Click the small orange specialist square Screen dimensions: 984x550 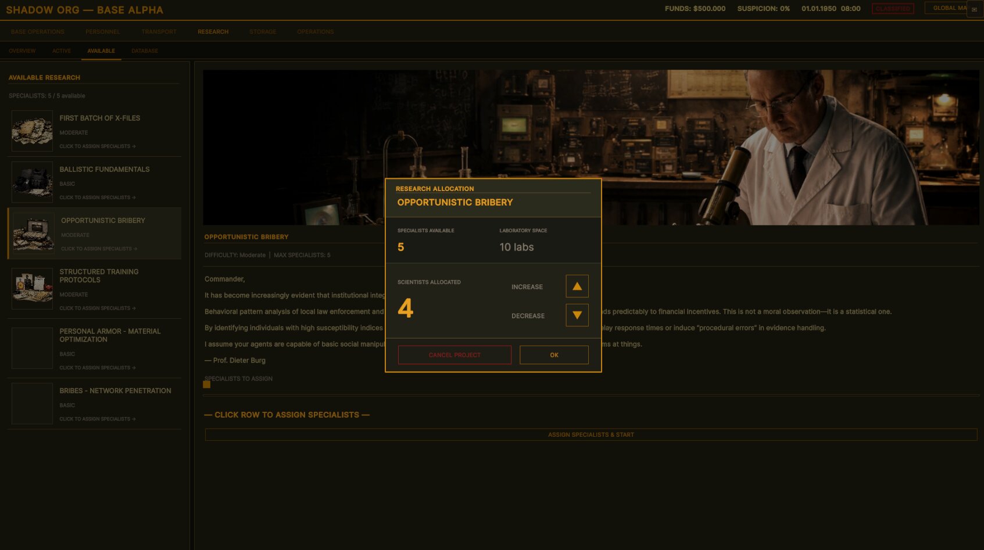(206, 384)
